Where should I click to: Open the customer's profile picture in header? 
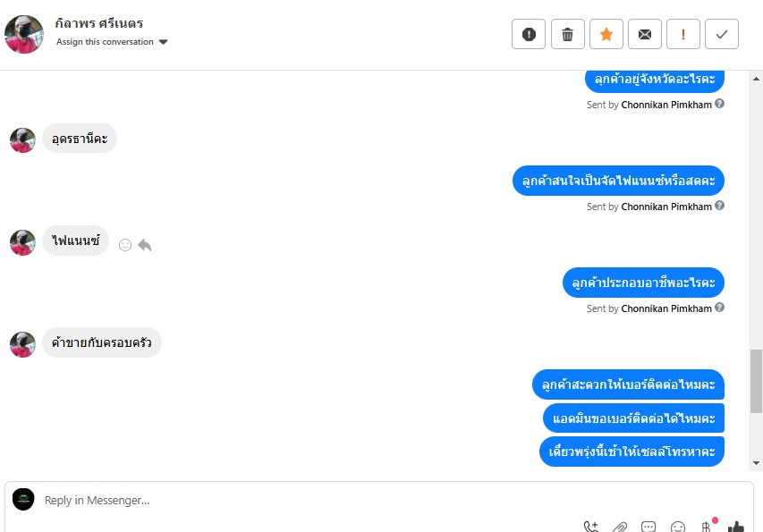[24, 34]
